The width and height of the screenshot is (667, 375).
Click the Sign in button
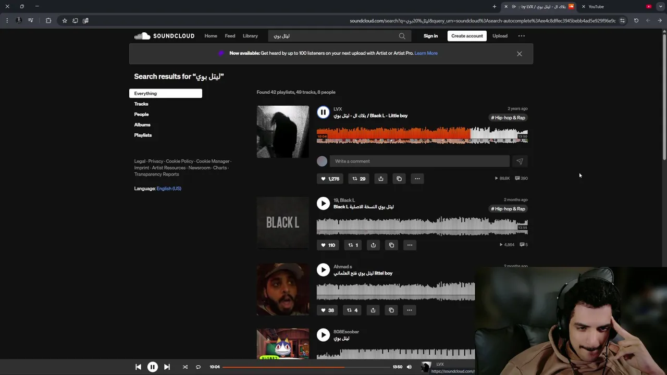430,36
